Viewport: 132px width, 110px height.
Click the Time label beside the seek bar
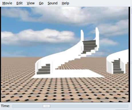(x=5, y=106)
